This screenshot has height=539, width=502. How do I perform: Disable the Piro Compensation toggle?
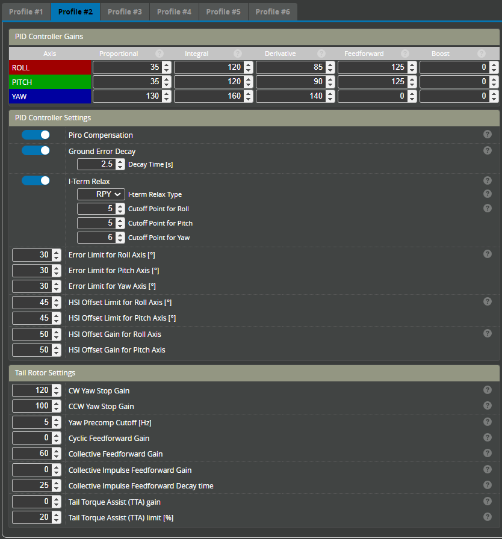pos(36,135)
